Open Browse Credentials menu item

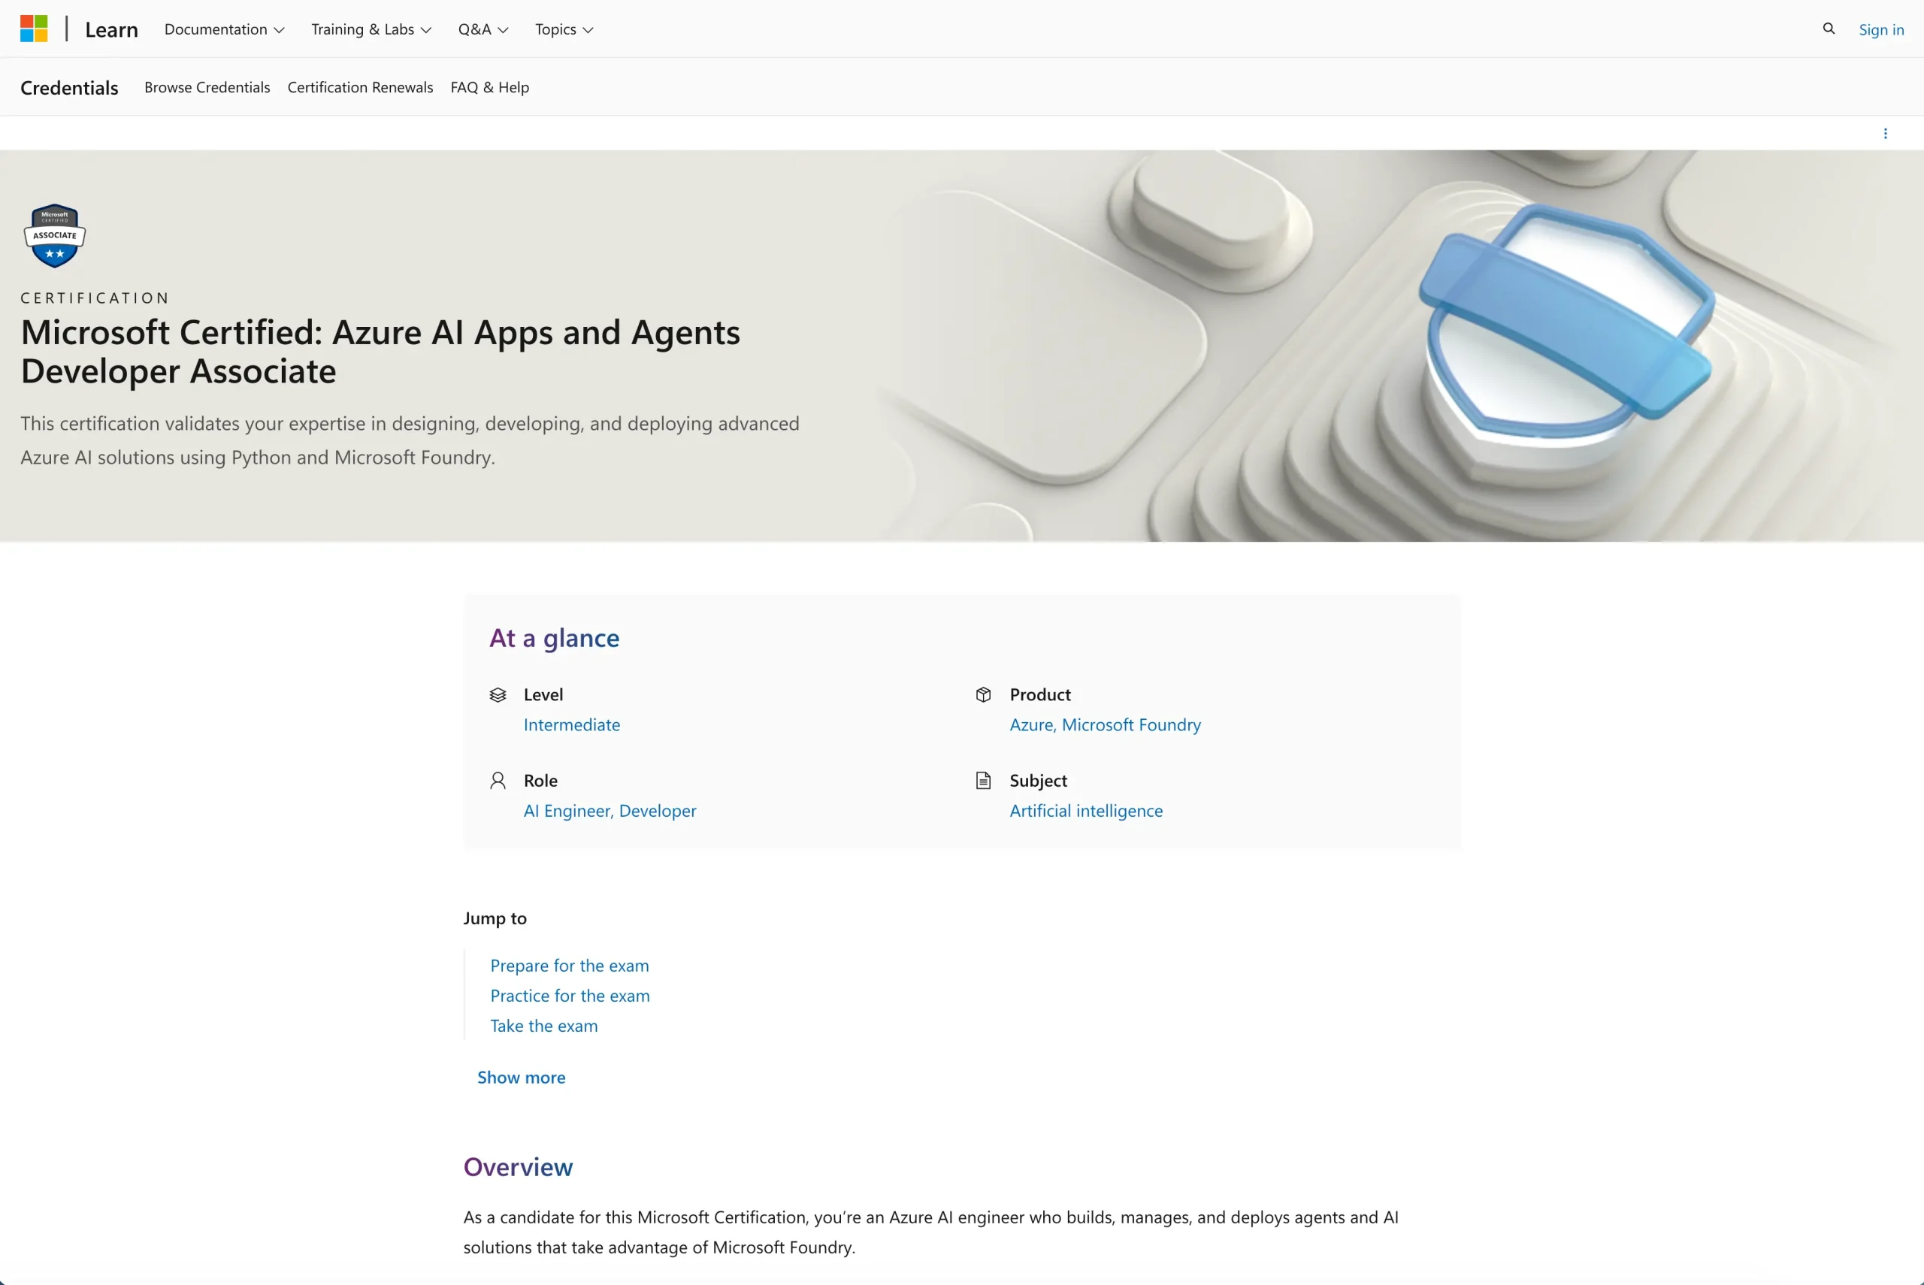click(207, 87)
